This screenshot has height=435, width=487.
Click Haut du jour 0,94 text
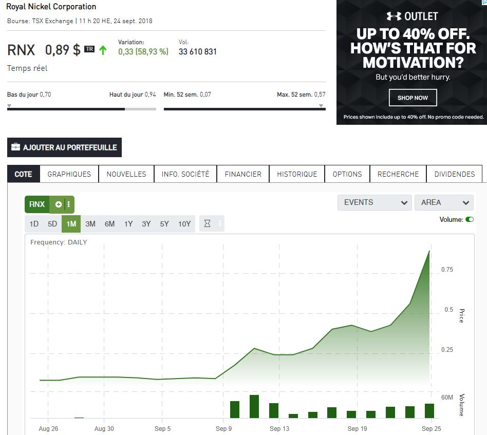point(133,94)
